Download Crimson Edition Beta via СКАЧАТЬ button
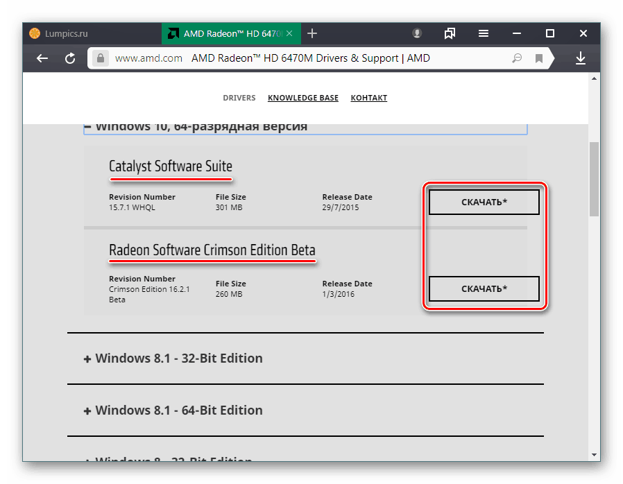This screenshot has height=484, width=623. coord(484,288)
